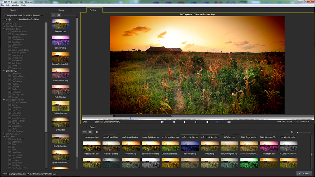Adjust the Presets thumbnail size slider
This screenshot has height=177, width=315.
304,132
